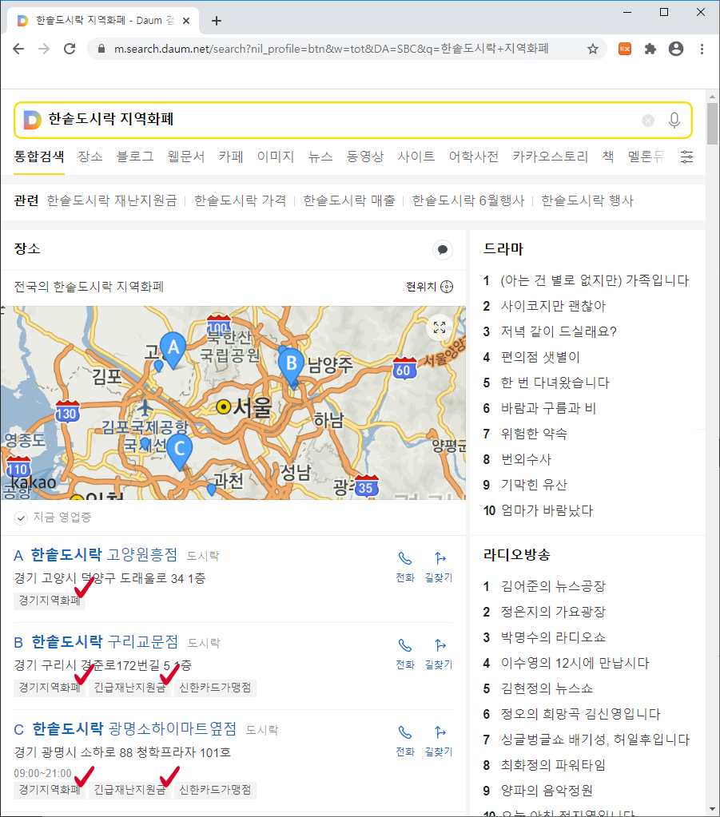
Task: Bookmark this page with the star icon
Action: 593,49
